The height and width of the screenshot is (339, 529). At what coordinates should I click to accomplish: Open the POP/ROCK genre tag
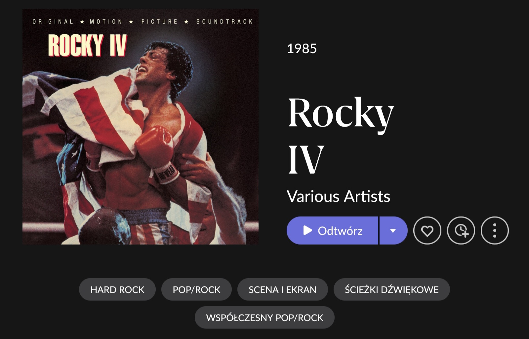coord(196,289)
